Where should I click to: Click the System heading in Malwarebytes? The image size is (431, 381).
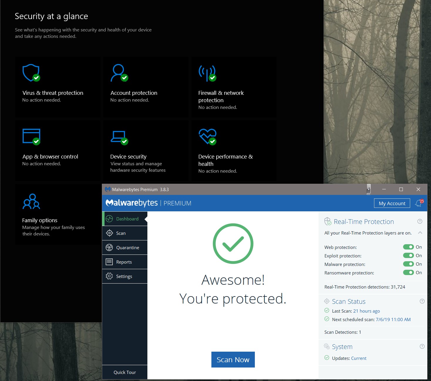[342, 347]
